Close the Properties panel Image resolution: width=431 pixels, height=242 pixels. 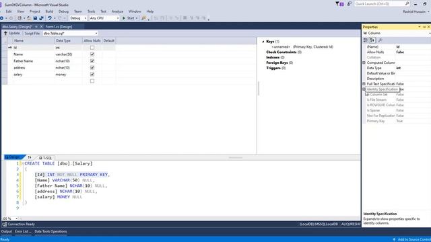(x=428, y=27)
